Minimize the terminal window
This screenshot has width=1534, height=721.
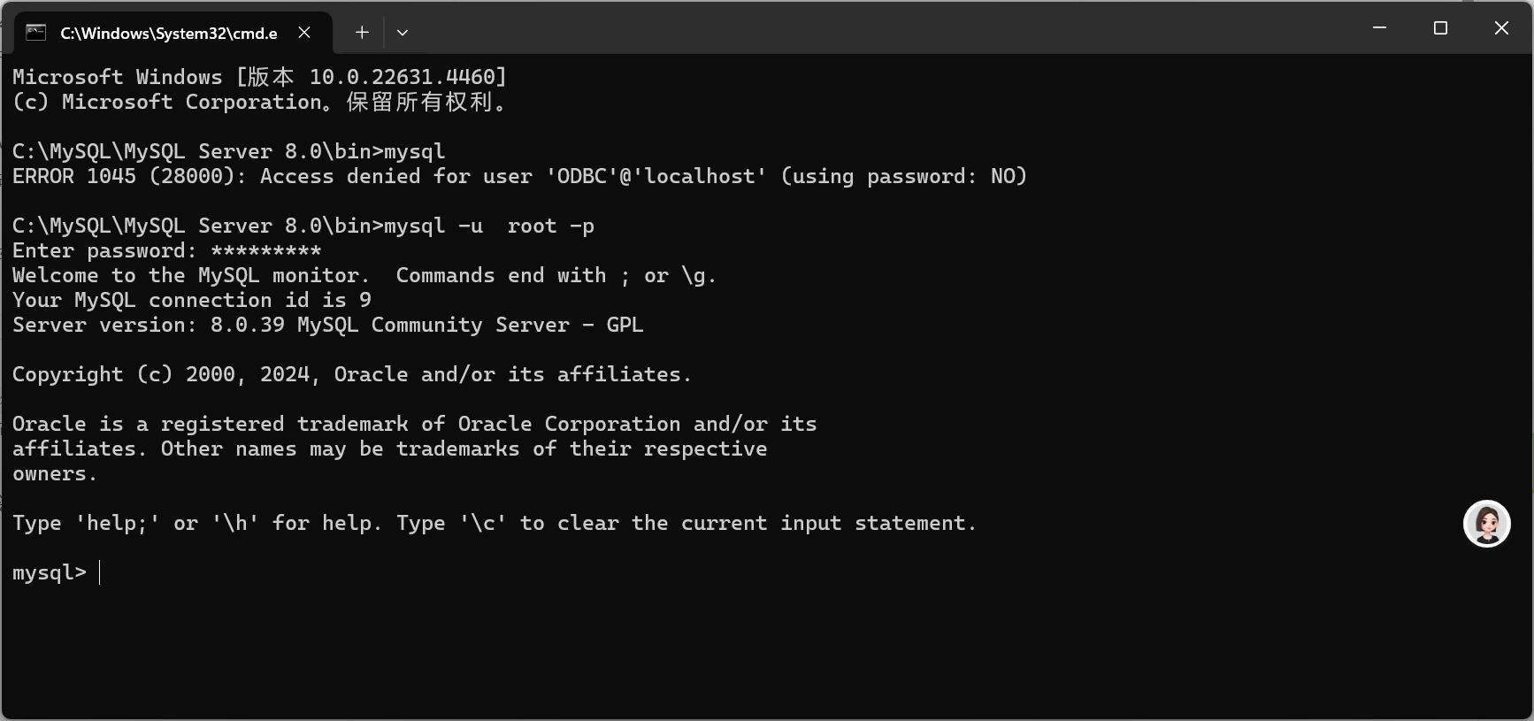[1379, 28]
